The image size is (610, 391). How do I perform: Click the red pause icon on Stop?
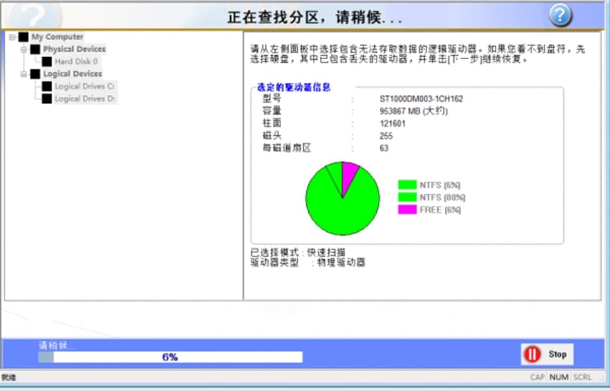pos(531,354)
